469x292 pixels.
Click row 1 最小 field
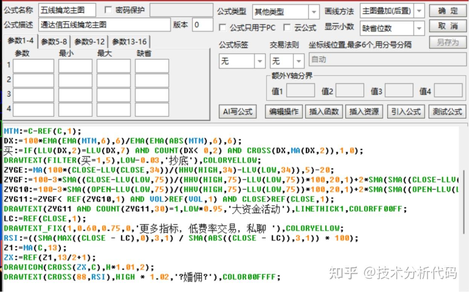click(75, 66)
